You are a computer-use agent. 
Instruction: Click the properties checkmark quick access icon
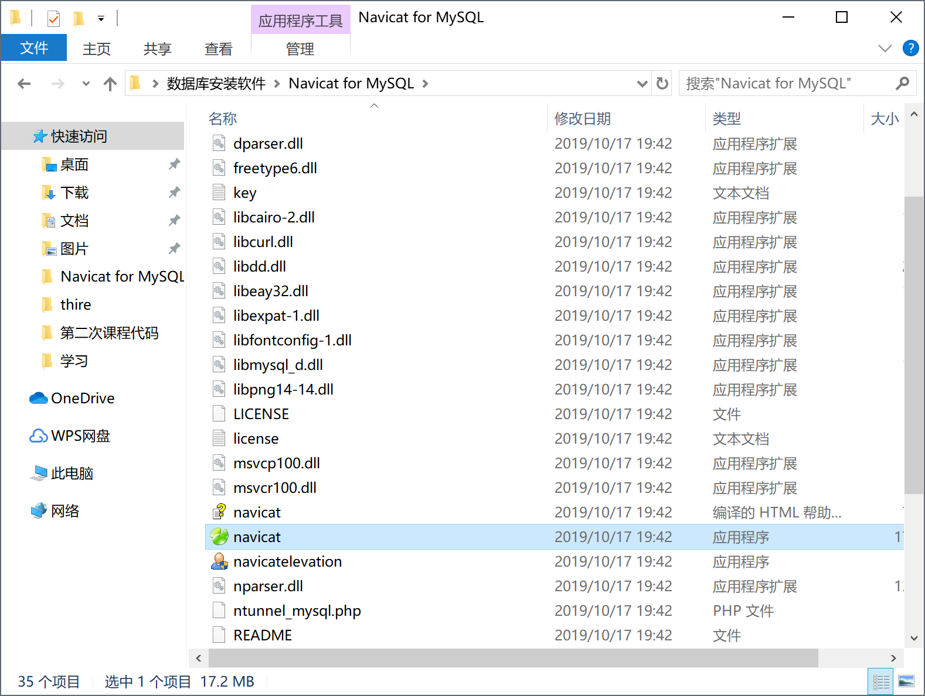click(53, 19)
